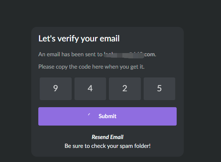The width and height of the screenshot is (221, 162).
Task: Click the "An email has been sent to" text
Action: [70, 55]
